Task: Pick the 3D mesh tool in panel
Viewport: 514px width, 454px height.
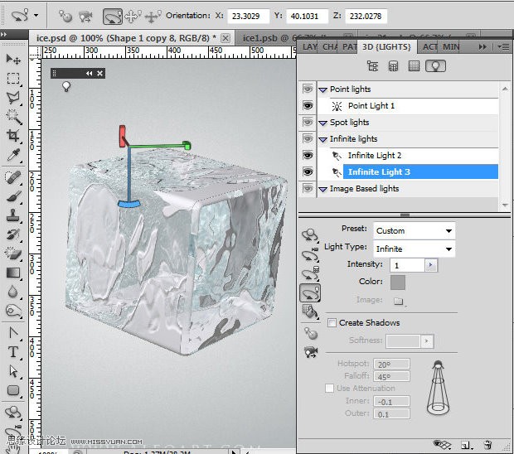Action: [310, 274]
